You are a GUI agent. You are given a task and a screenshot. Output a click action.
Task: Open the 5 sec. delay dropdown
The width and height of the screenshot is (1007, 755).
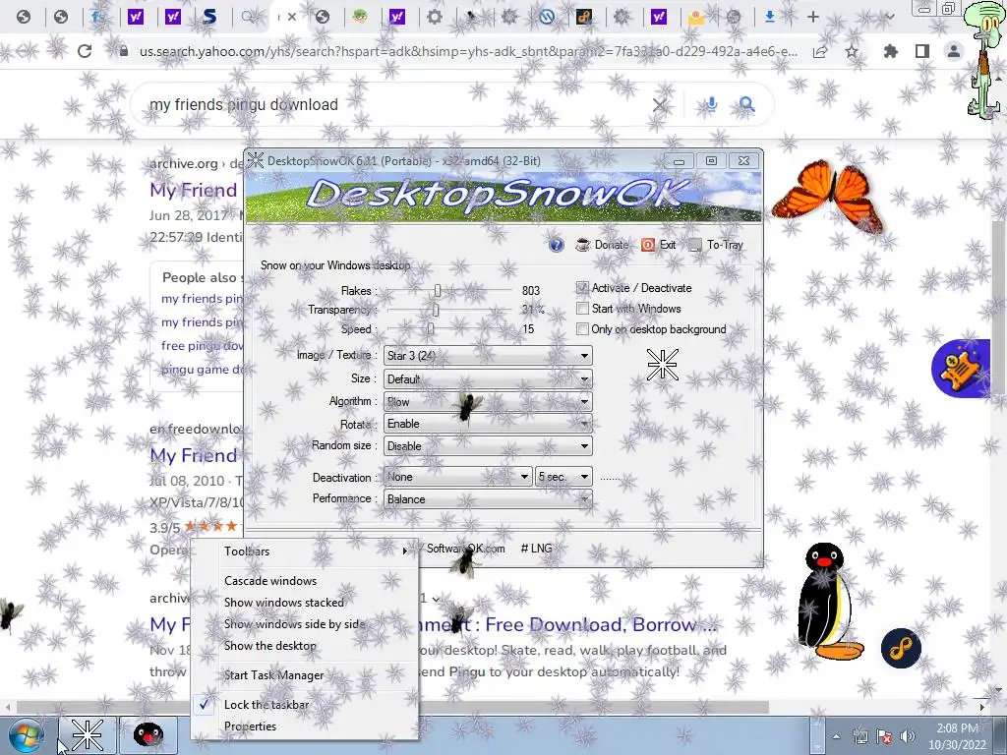coord(563,477)
